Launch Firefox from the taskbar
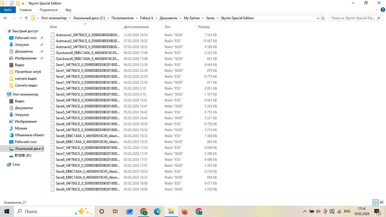The width and height of the screenshot is (386, 217). (x=185, y=211)
